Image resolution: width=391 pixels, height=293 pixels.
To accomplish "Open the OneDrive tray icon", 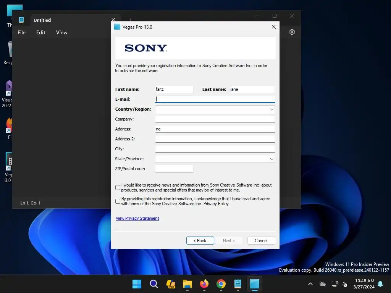I will pos(323,284).
